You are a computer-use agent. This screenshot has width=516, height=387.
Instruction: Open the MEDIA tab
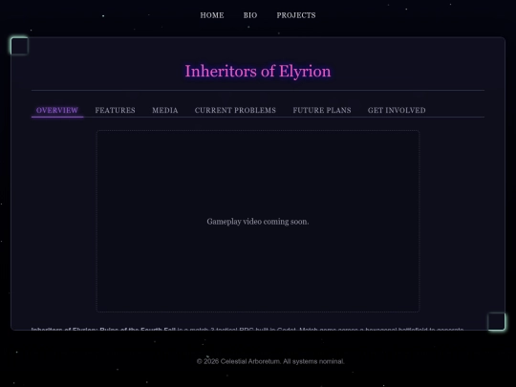click(x=165, y=110)
